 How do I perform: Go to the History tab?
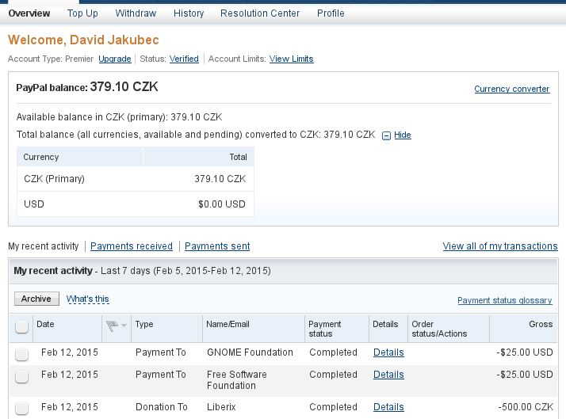(x=189, y=13)
